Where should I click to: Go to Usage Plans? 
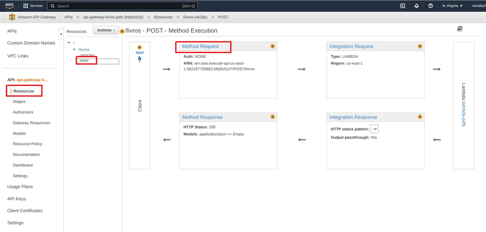pyautogui.click(x=20, y=187)
